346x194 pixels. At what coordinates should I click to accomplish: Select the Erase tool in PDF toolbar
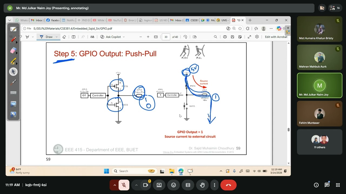pos(64,37)
